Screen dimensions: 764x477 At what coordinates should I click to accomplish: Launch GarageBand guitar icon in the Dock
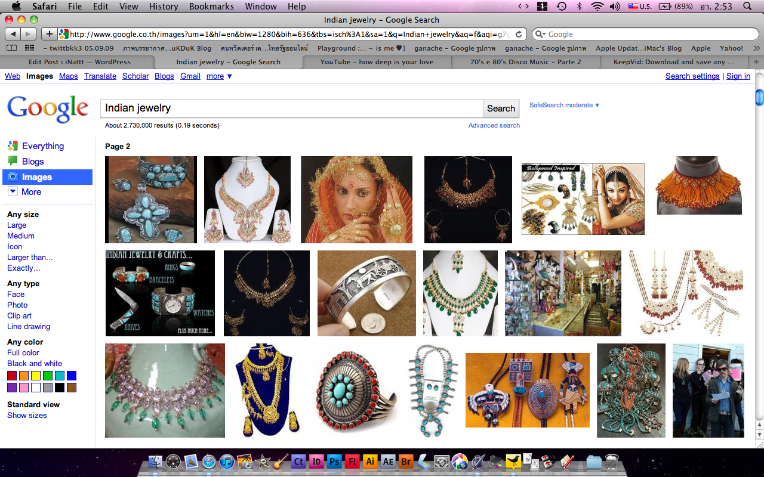pos(280,461)
